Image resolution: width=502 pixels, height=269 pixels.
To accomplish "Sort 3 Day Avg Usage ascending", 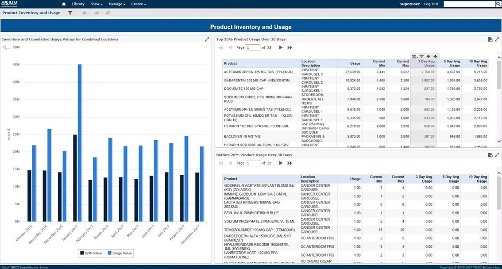I will tap(428, 57).
